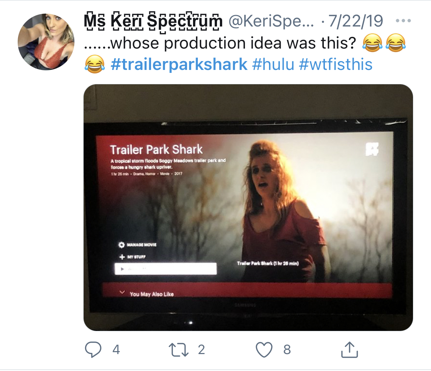Click the reply count of 4
The width and height of the screenshot is (431, 371).
(x=116, y=349)
